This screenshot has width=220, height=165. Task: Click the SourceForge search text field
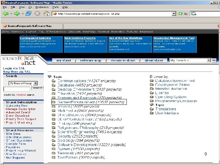click(x=16, y=89)
